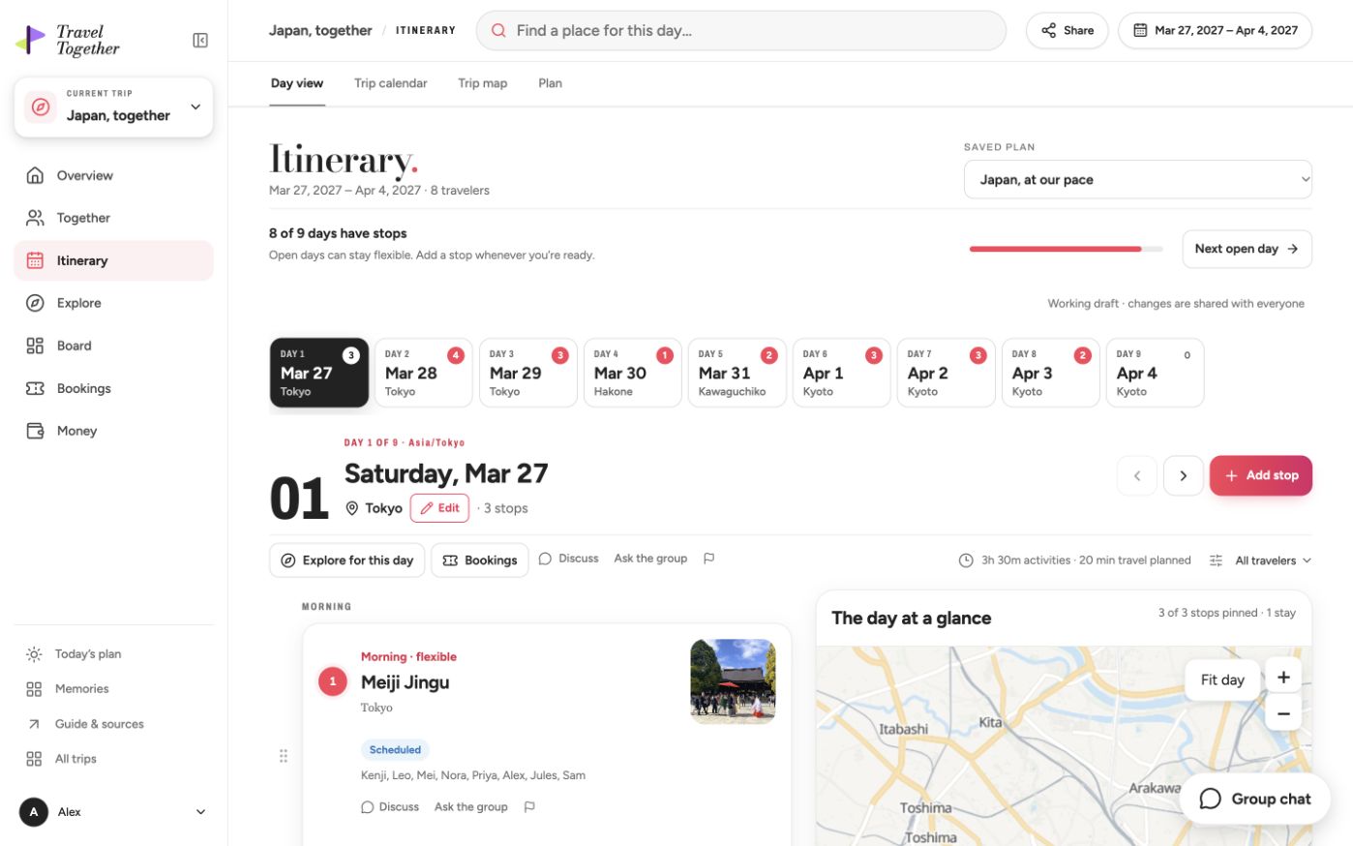Click the Japan, together breadcrumb
The image size is (1353, 846).
(x=320, y=30)
